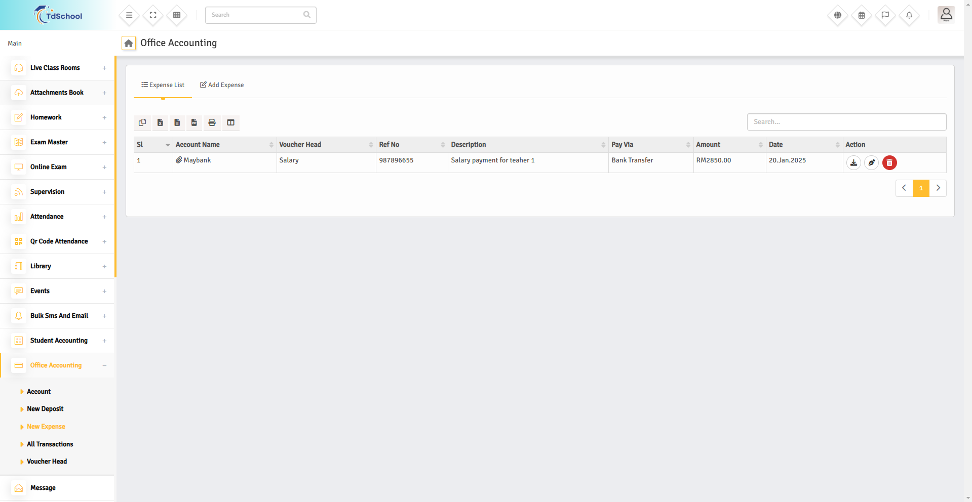Open column visibility toggle button
972x502 pixels.
point(230,122)
